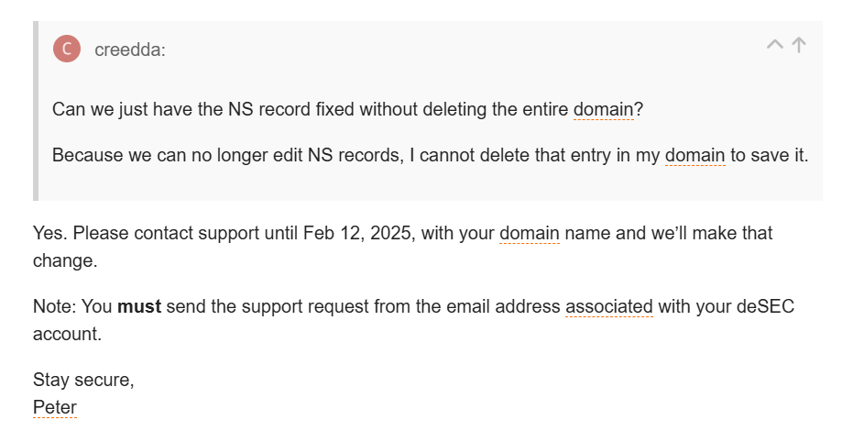Click the gray left border of the quote

coord(36,111)
